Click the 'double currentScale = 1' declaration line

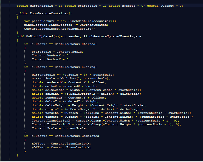tap(100, 6)
